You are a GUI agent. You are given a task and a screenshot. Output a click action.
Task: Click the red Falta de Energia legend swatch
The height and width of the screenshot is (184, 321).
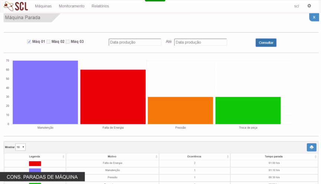[x=35, y=163]
